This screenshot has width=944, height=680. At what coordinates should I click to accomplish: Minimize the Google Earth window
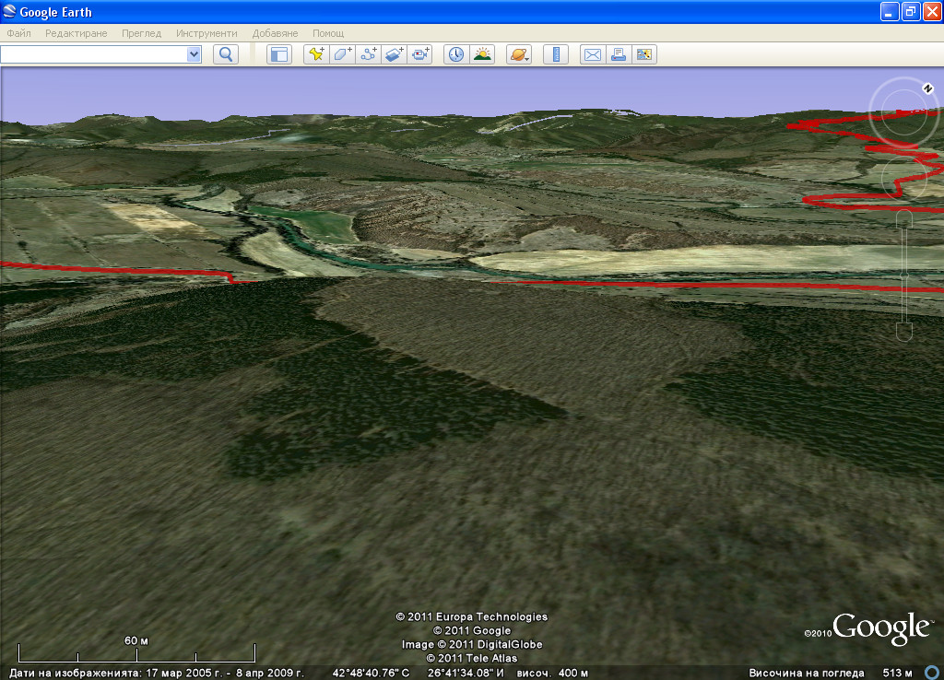point(890,11)
